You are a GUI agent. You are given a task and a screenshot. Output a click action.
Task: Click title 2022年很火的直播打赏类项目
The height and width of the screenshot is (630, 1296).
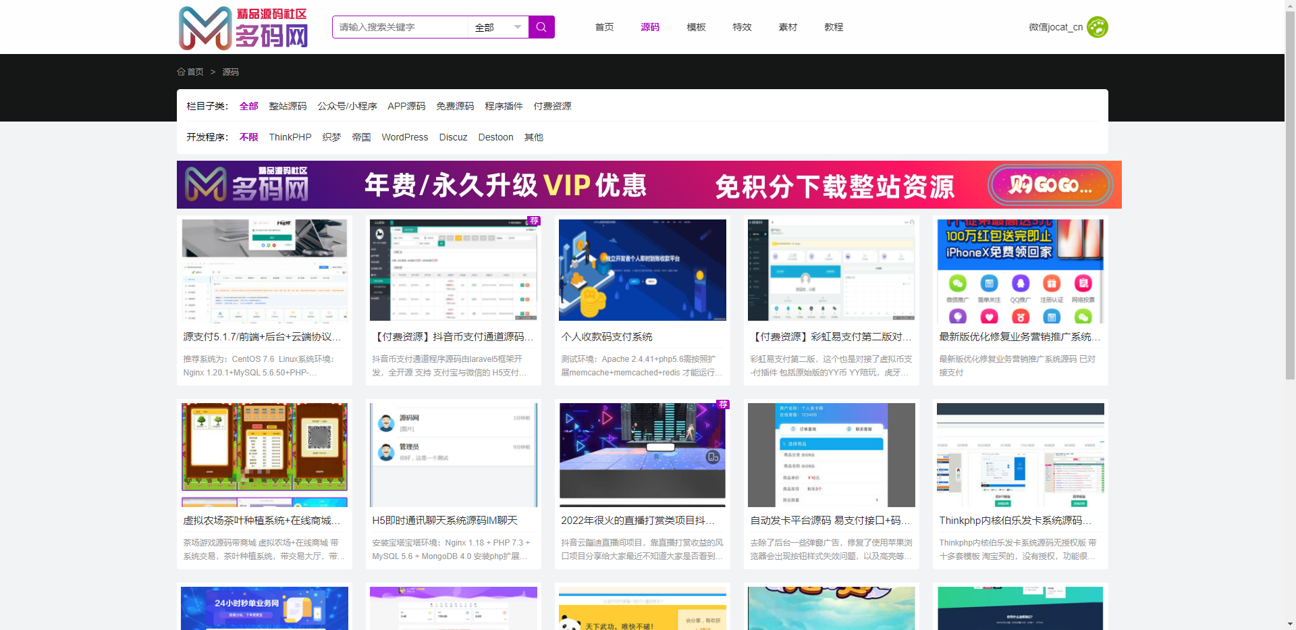click(x=638, y=520)
